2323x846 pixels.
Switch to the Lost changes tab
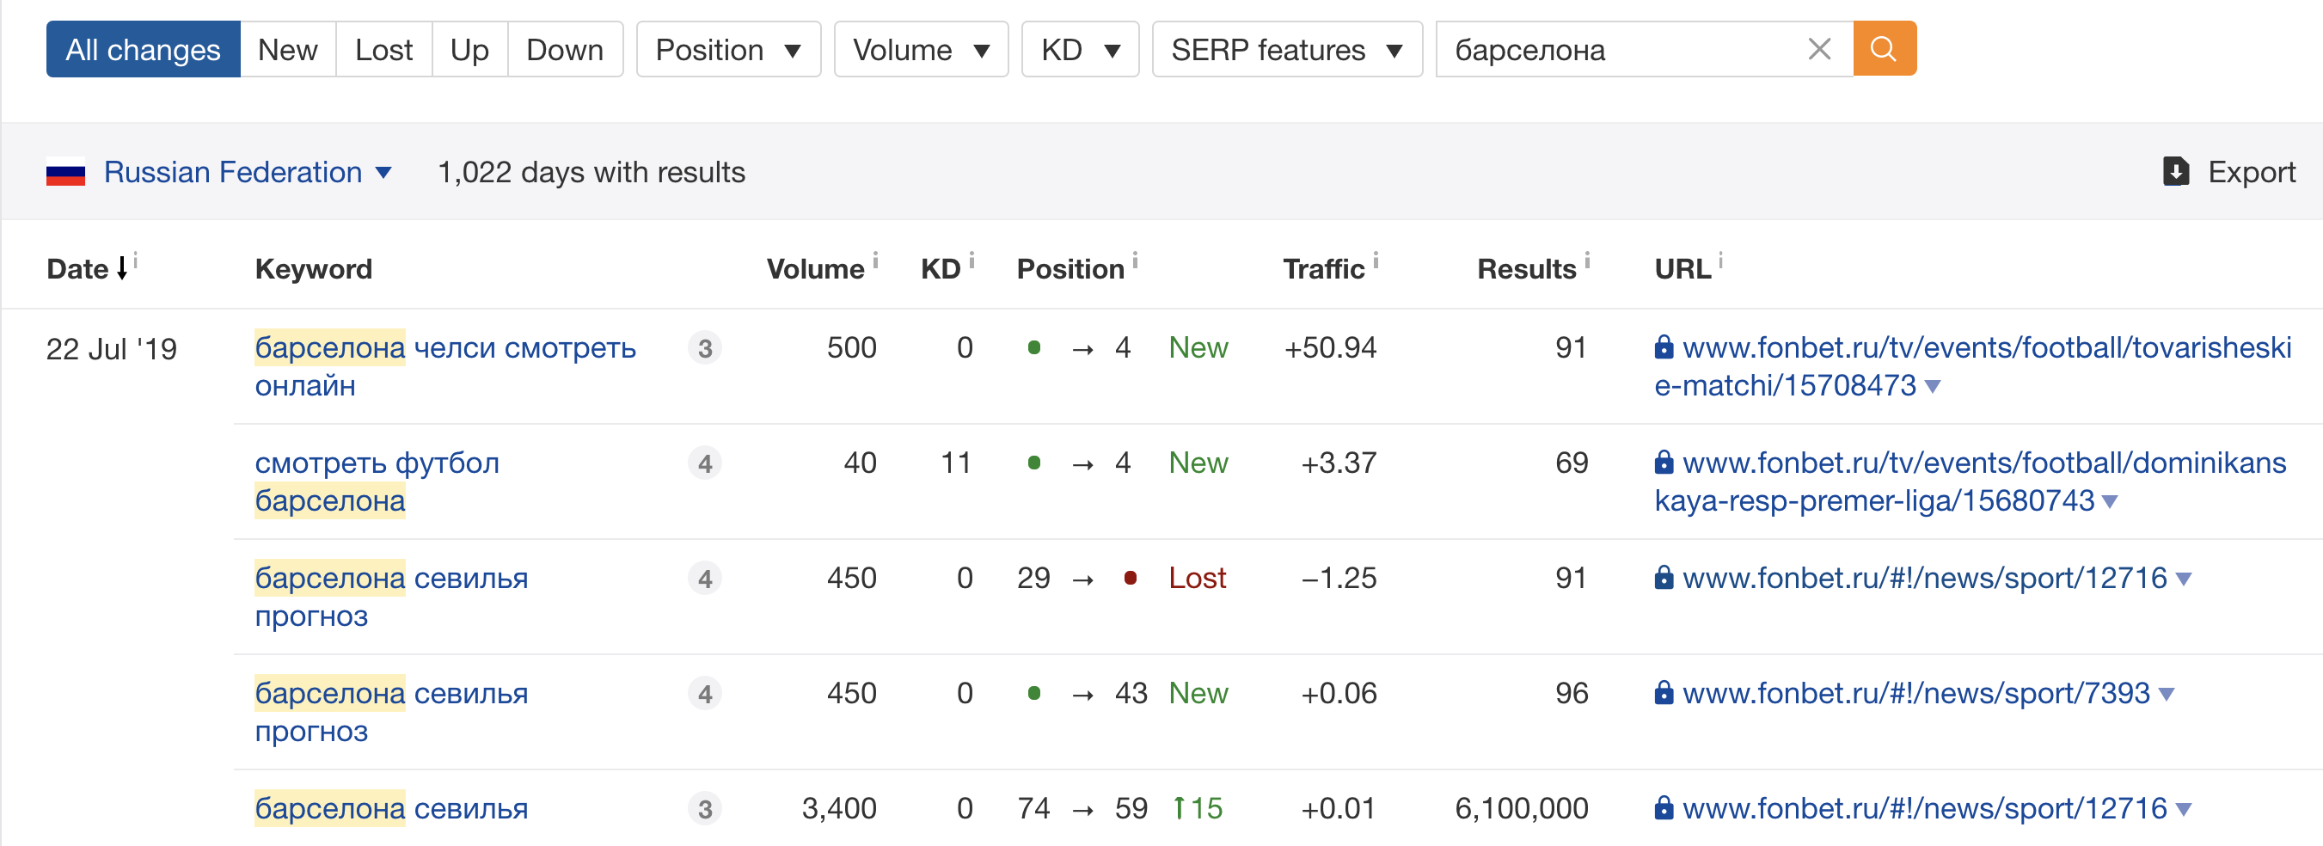coord(383,50)
